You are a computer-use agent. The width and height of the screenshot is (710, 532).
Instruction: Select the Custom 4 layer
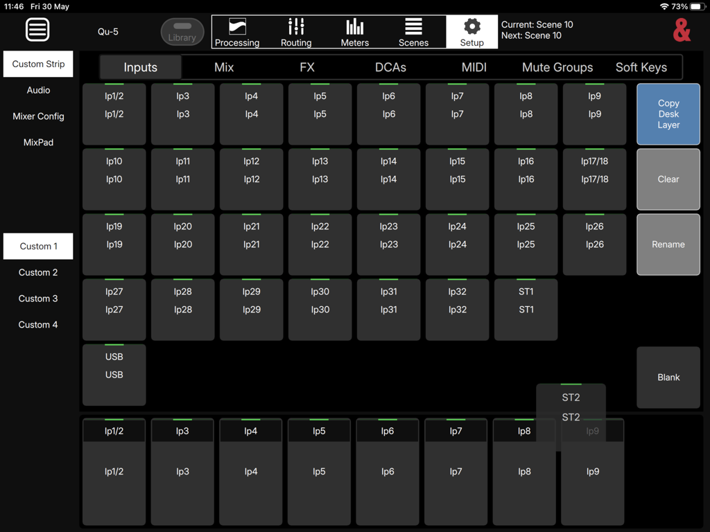point(37,324)
